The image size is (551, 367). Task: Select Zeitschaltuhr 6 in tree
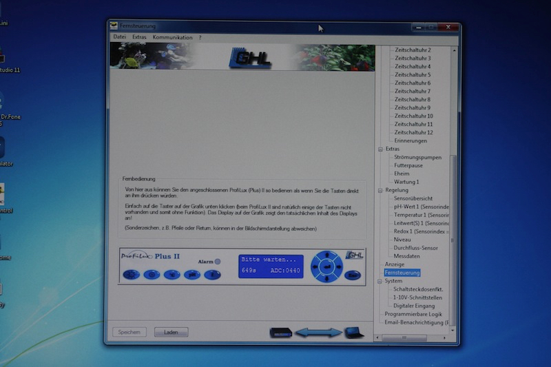click(x=413, y=83)
